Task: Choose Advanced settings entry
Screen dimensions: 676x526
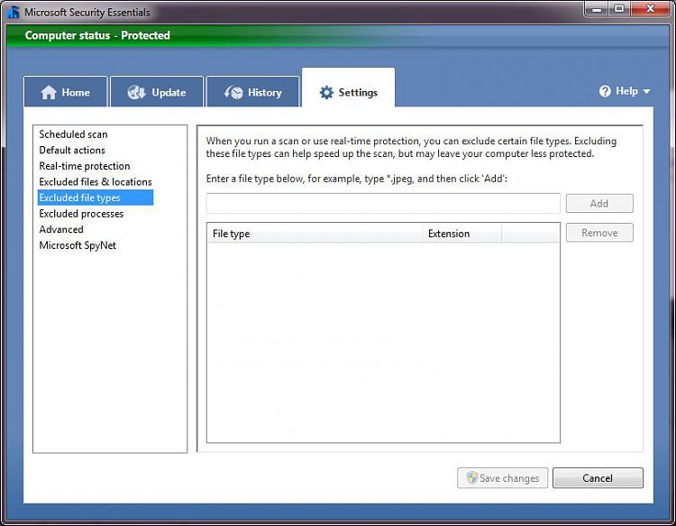Action: click(x=61, y=229)
